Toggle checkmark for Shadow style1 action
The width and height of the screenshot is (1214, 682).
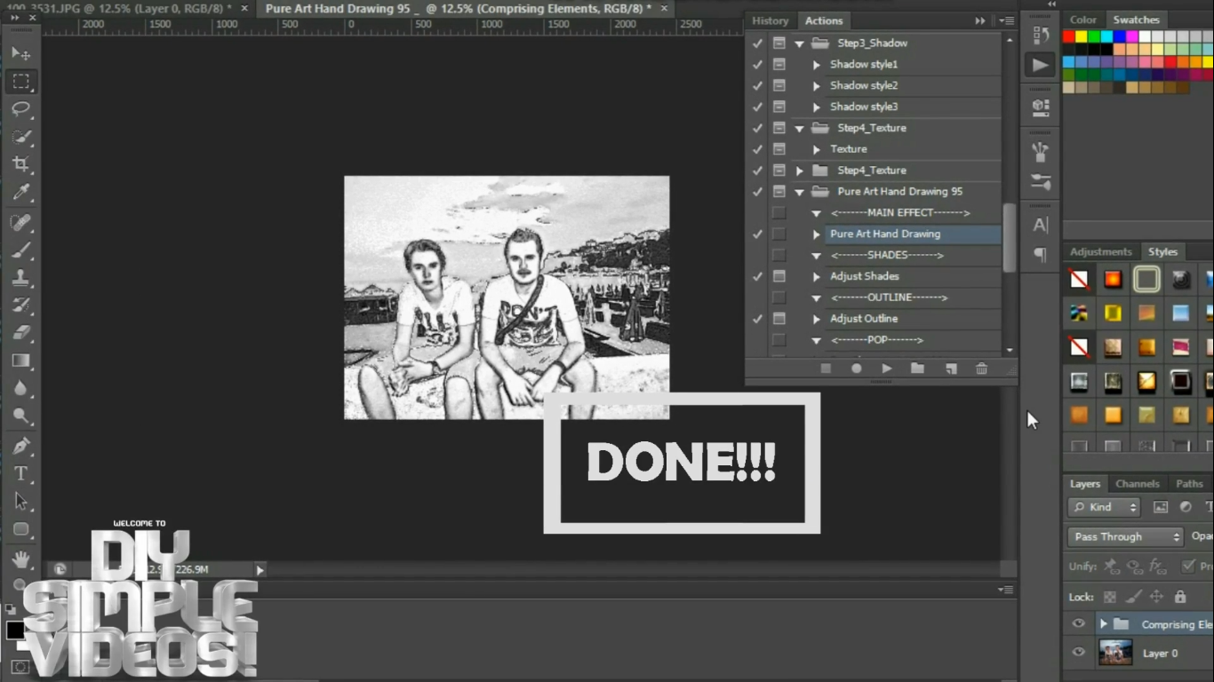tap(757, 64)
